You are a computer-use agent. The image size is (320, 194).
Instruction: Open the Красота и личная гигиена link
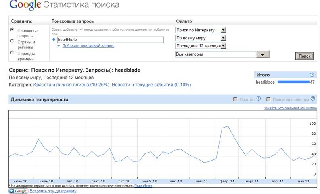[x=71, y=85]
